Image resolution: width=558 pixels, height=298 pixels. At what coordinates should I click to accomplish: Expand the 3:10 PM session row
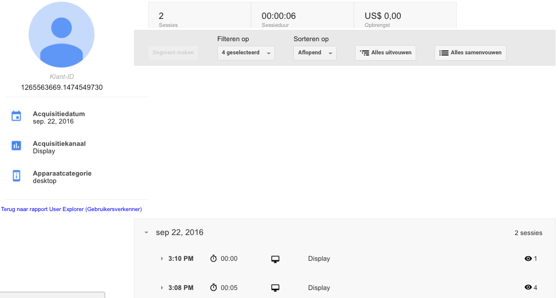tap(162, 259)
